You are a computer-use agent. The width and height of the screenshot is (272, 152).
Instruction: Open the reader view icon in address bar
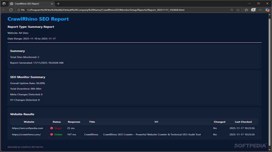tap(231, 10)
